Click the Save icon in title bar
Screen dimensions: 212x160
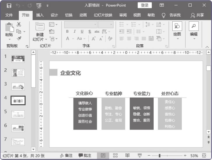[x=9, y=5]
